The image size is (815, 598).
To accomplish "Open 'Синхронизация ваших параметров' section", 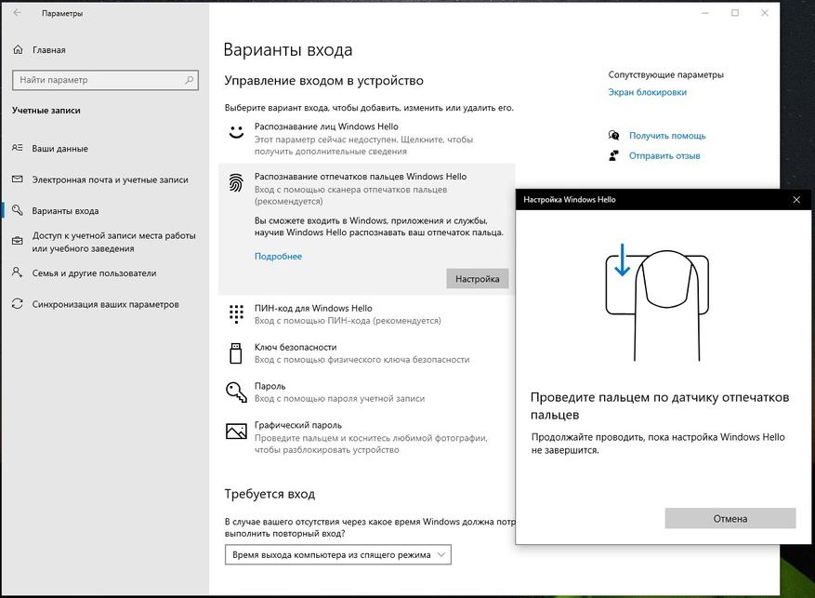I will (x=105, y=304).
